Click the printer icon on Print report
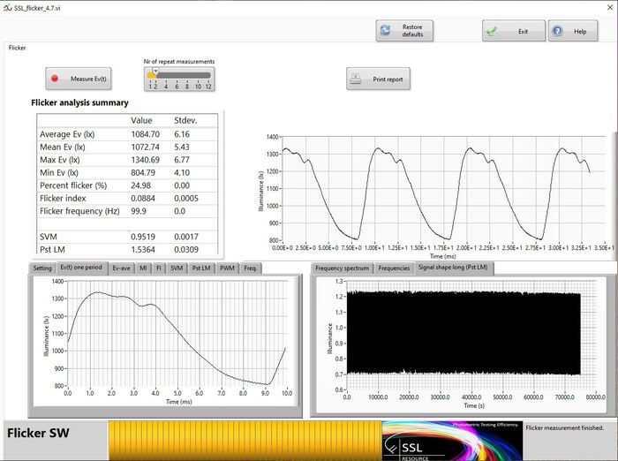 355,79
